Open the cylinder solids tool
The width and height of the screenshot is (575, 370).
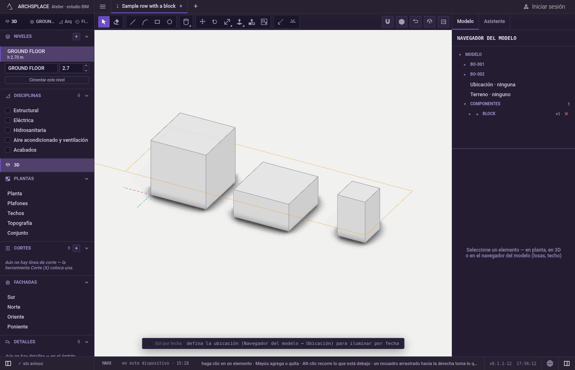click(x=186, y=22)
